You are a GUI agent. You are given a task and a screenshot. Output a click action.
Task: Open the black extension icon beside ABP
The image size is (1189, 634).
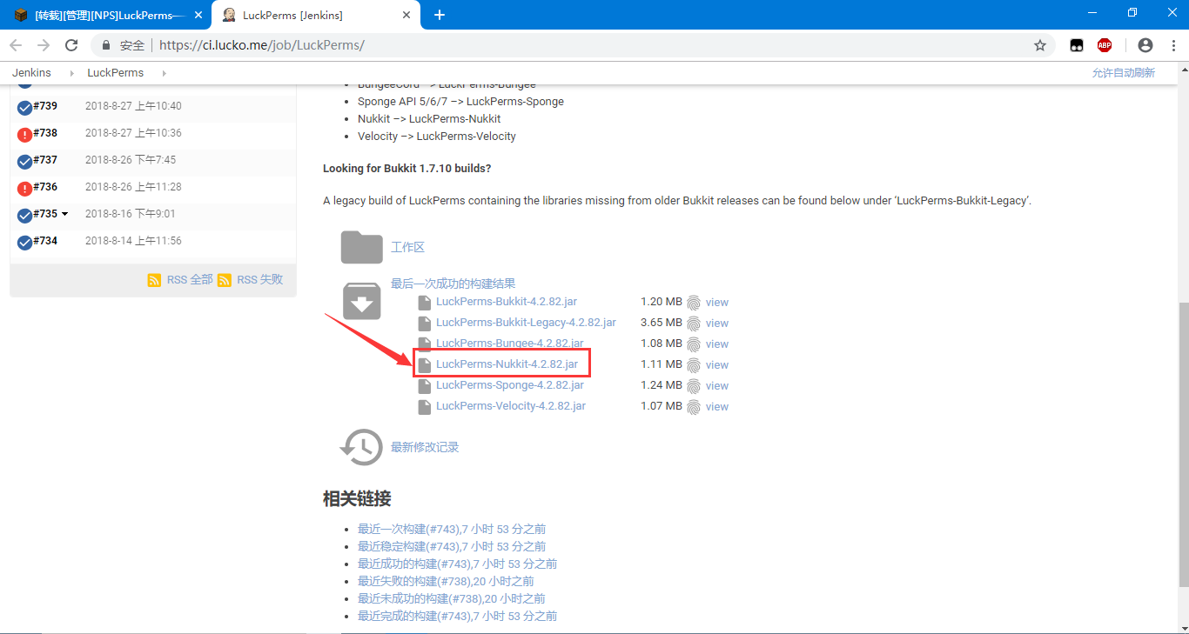pyautogui.click(x=1077, y=45)
